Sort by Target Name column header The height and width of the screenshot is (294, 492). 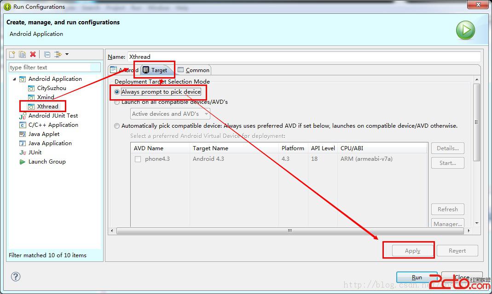(x=234, y=148)
